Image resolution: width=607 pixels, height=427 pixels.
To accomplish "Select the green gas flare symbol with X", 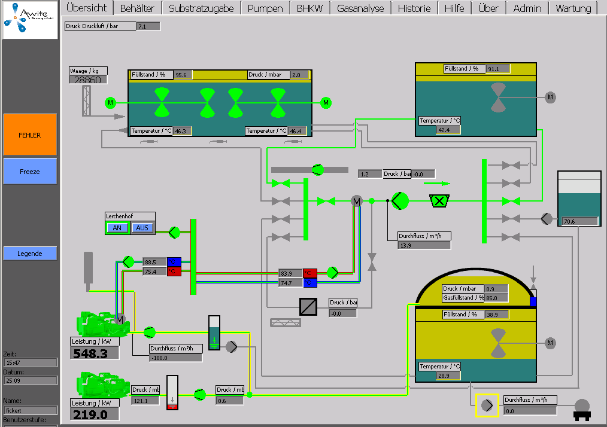I will point(440,202).
